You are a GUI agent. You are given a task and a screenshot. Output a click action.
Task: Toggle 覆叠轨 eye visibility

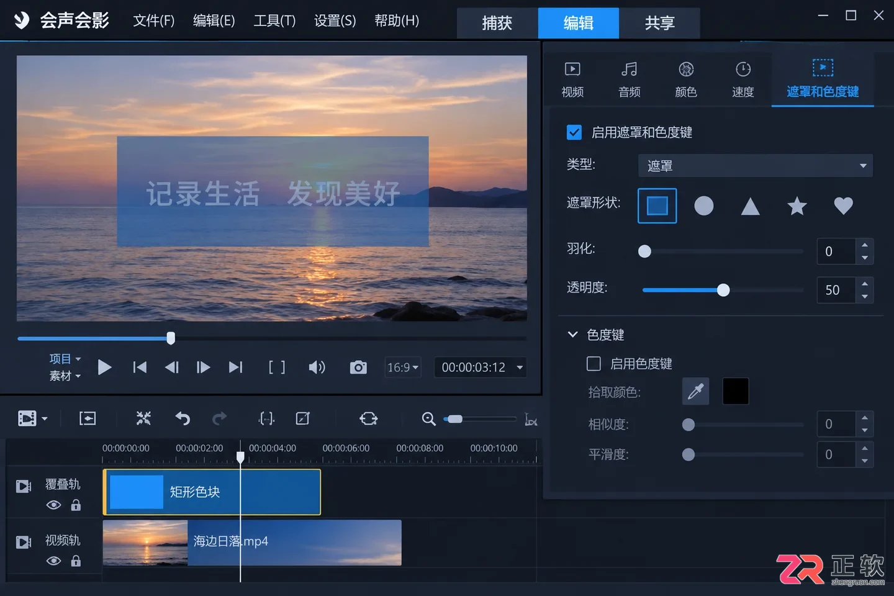pos(54,505)
